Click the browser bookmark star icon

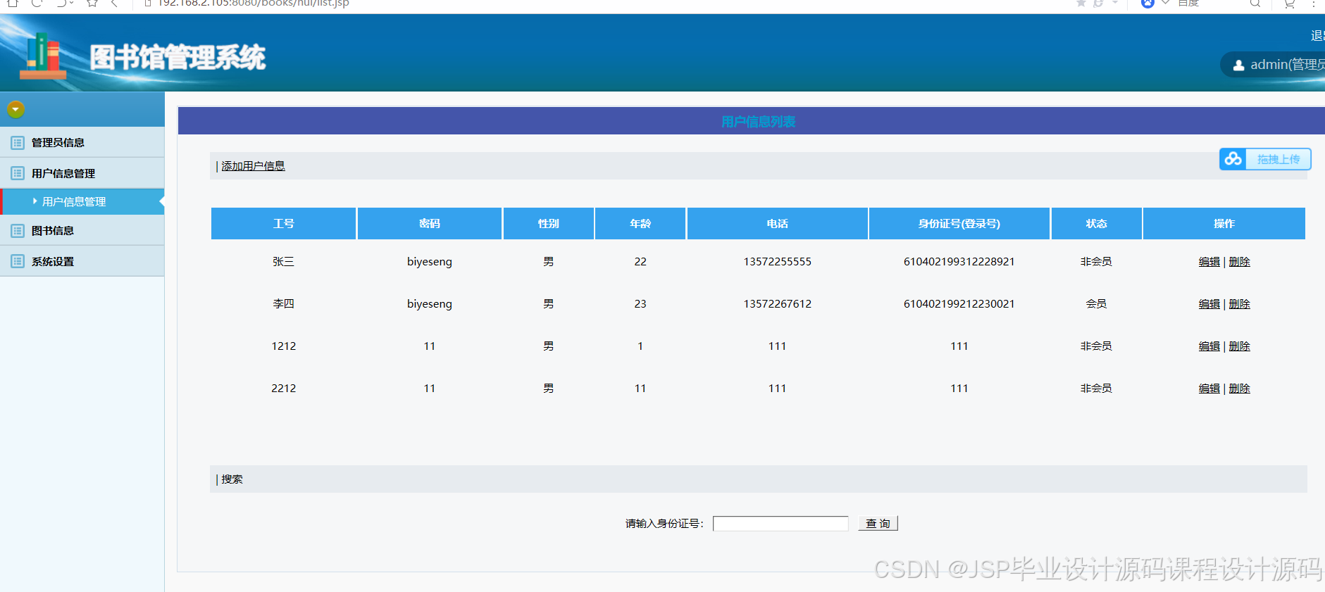[x=92, y=3]
